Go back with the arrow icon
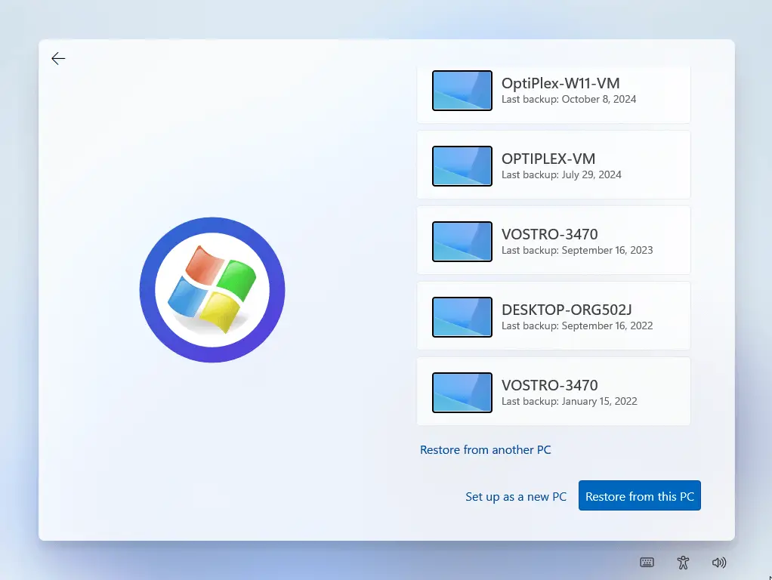 coord(58,59)
